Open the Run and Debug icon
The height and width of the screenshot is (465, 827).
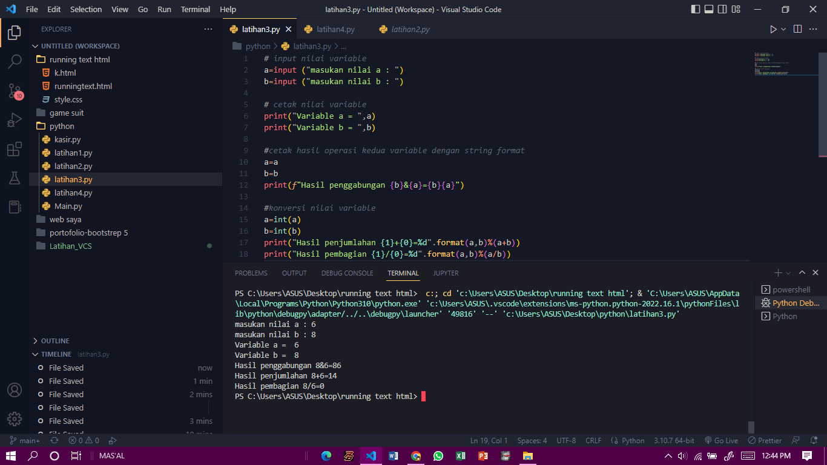(x=15, y=118)
